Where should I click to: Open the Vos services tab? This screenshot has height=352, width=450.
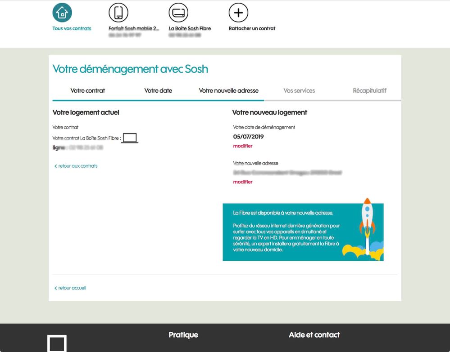pyautogui.click(x=299, y=91)
